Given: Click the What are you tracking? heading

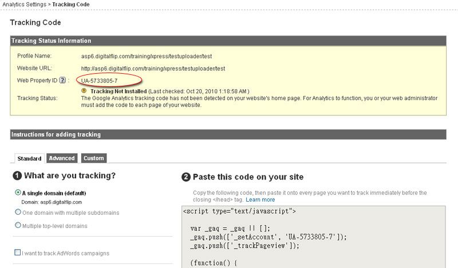Looking at the screenshot, I should (70, 175).
